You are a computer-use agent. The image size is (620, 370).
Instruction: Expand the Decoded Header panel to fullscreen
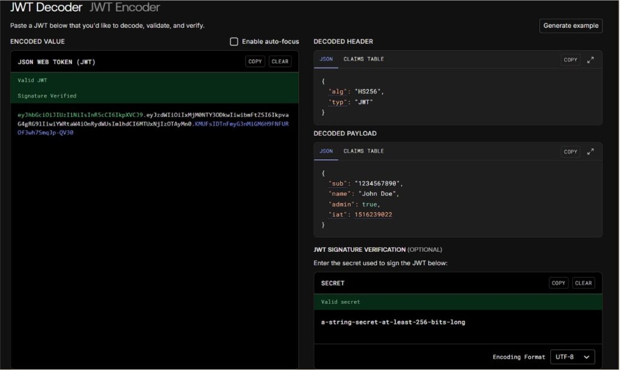[591, 60]
